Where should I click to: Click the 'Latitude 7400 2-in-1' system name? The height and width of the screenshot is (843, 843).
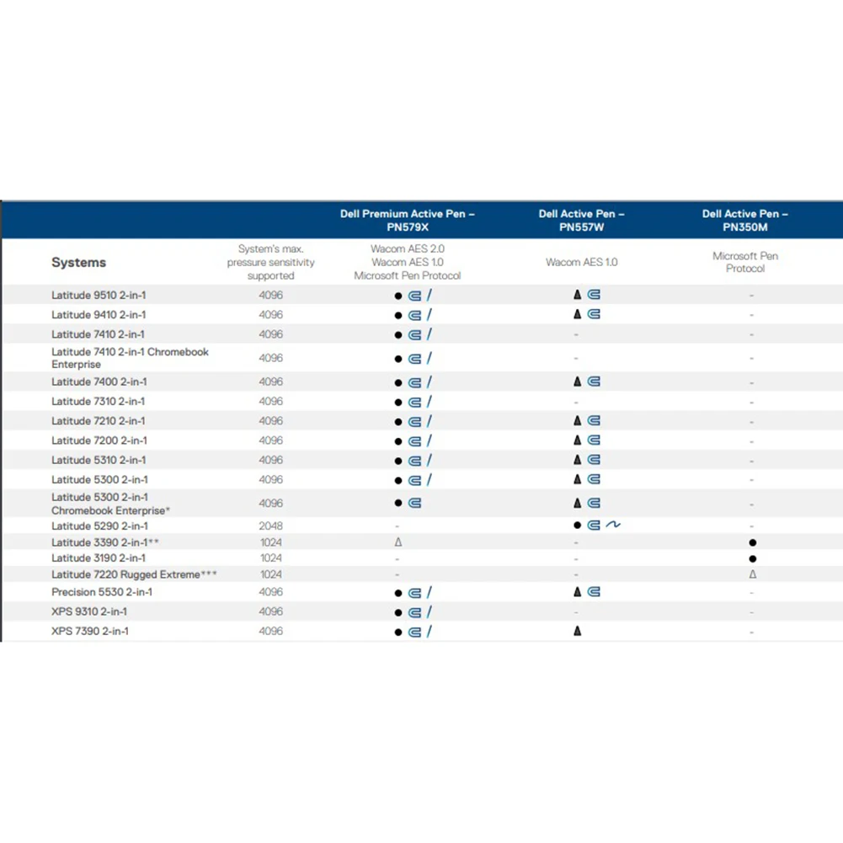(x=99, y=381)
